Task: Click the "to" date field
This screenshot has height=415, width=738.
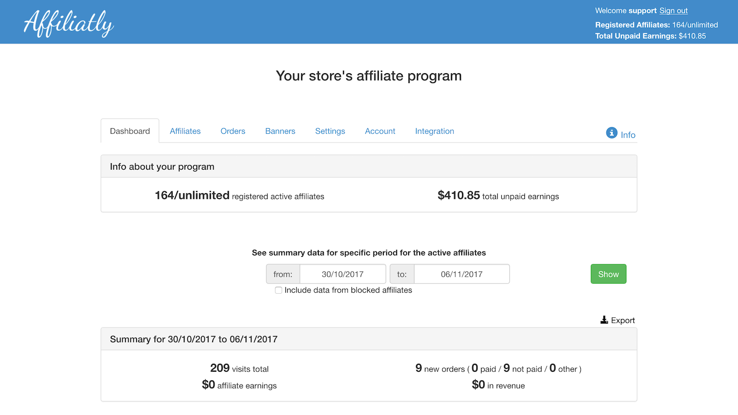Action: click(461, 274)
